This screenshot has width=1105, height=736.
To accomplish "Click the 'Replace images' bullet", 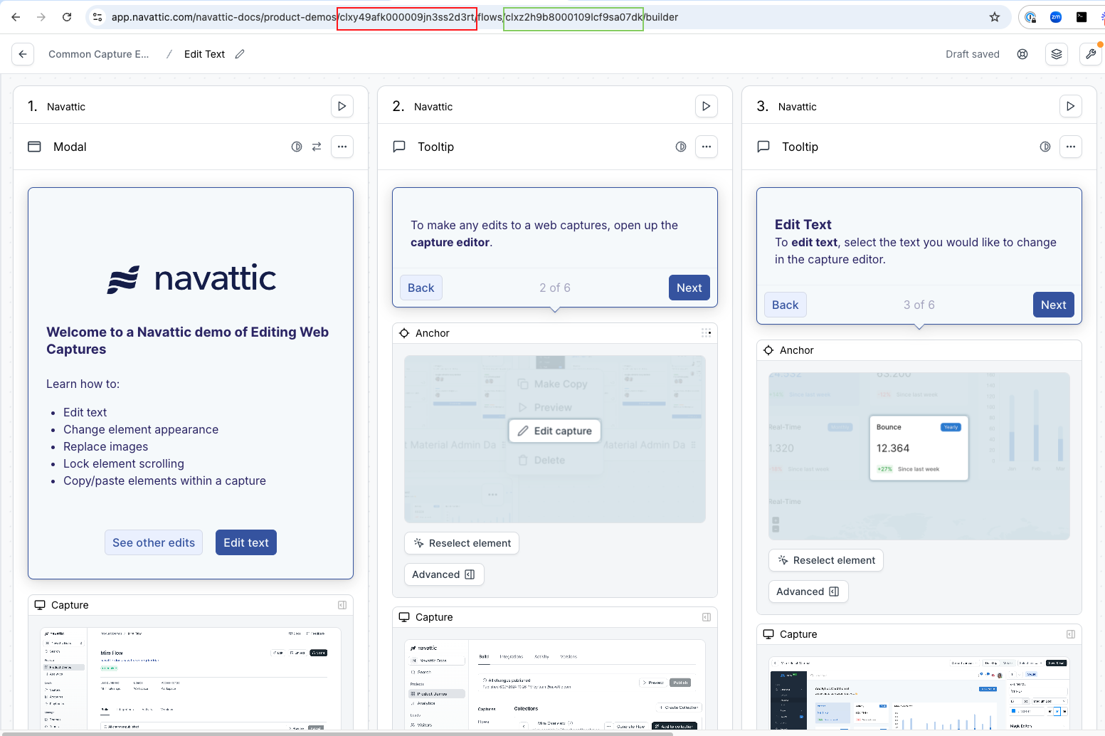I will click(106, 446).
